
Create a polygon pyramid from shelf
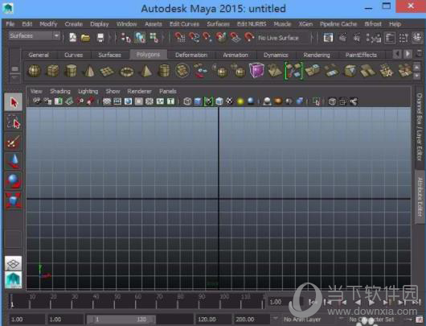pyautogui.click(x=146, y=71)
